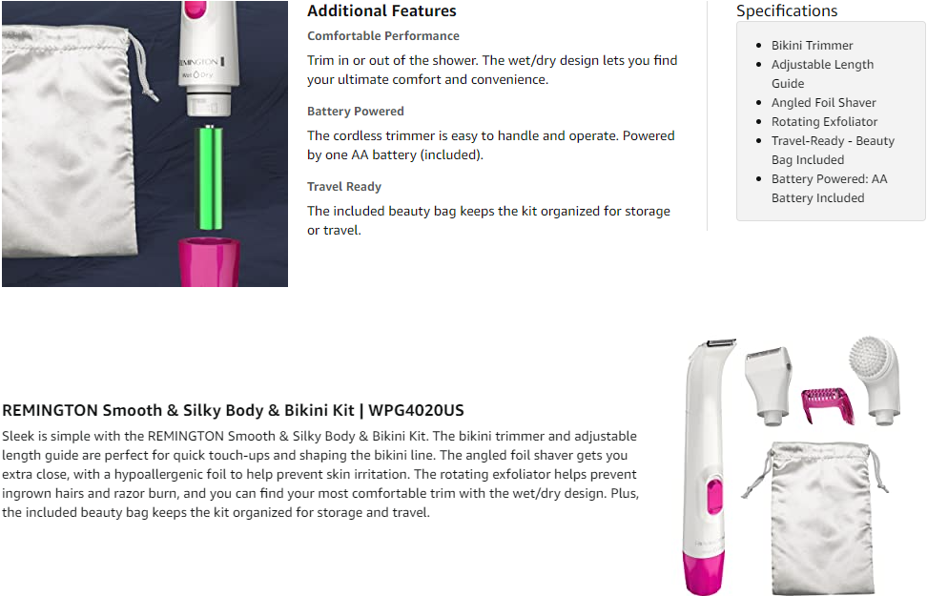Click the product description paragraph
This screenshot has height=596, width=927.
pos(319,474)
